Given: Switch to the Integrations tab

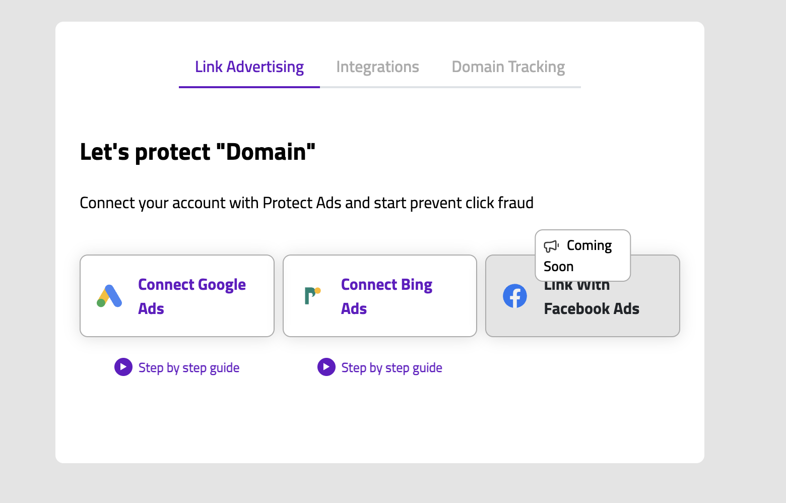Looking at the screenshot, I should click(x=377, y=67).
